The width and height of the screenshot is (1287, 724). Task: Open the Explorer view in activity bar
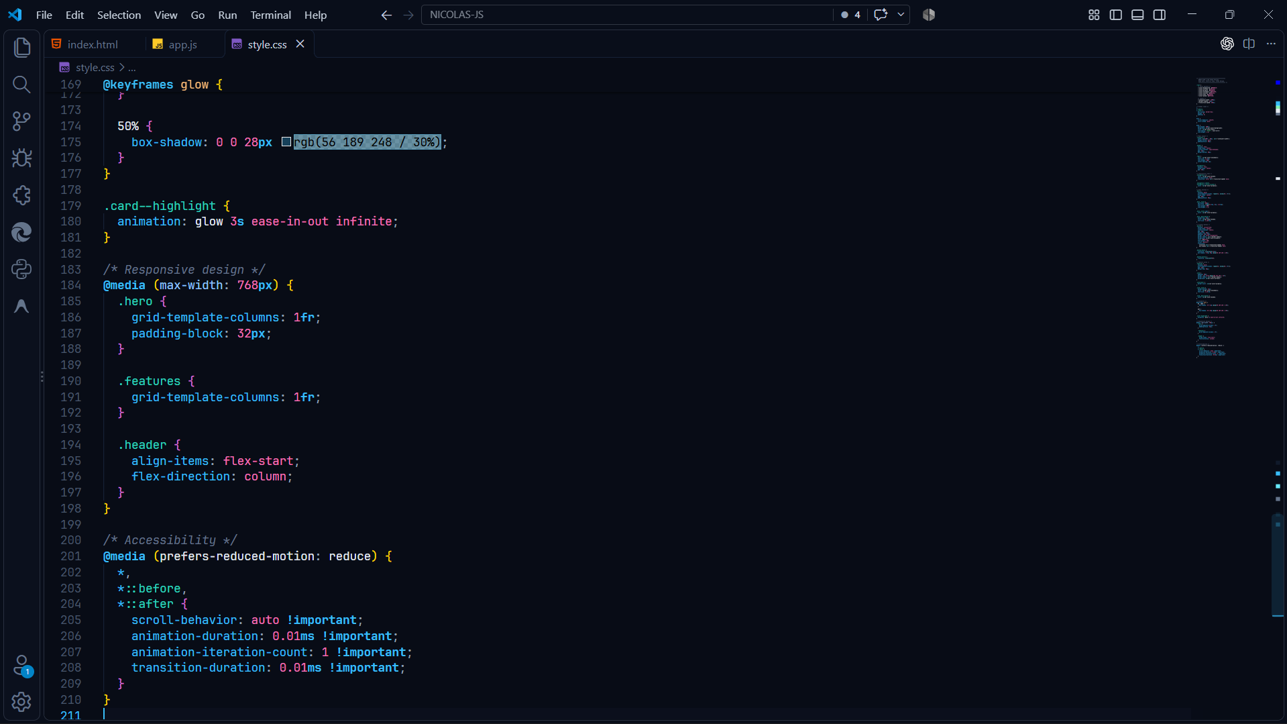click(x=21, y=47)
